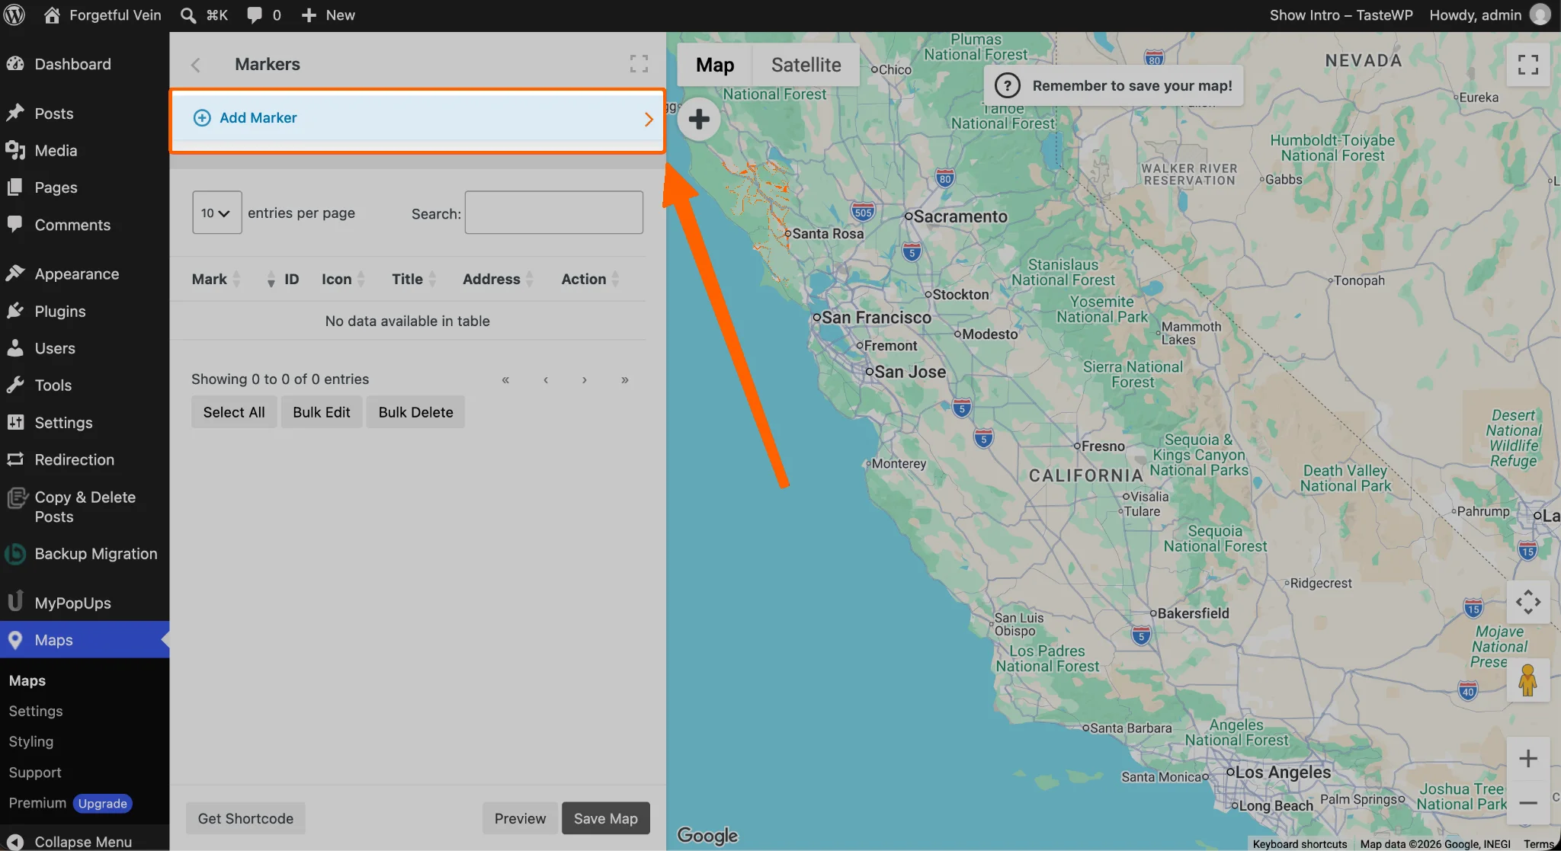Click the Plugins icon in sidebar
The height and width of the screenshot is (851, 1561).
(x=15, y=311)
